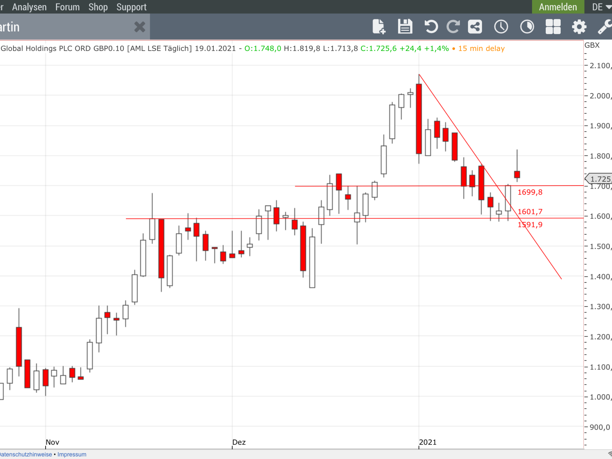Go to the Shop menu
The image size is (612, 459).
click(98, 7)
